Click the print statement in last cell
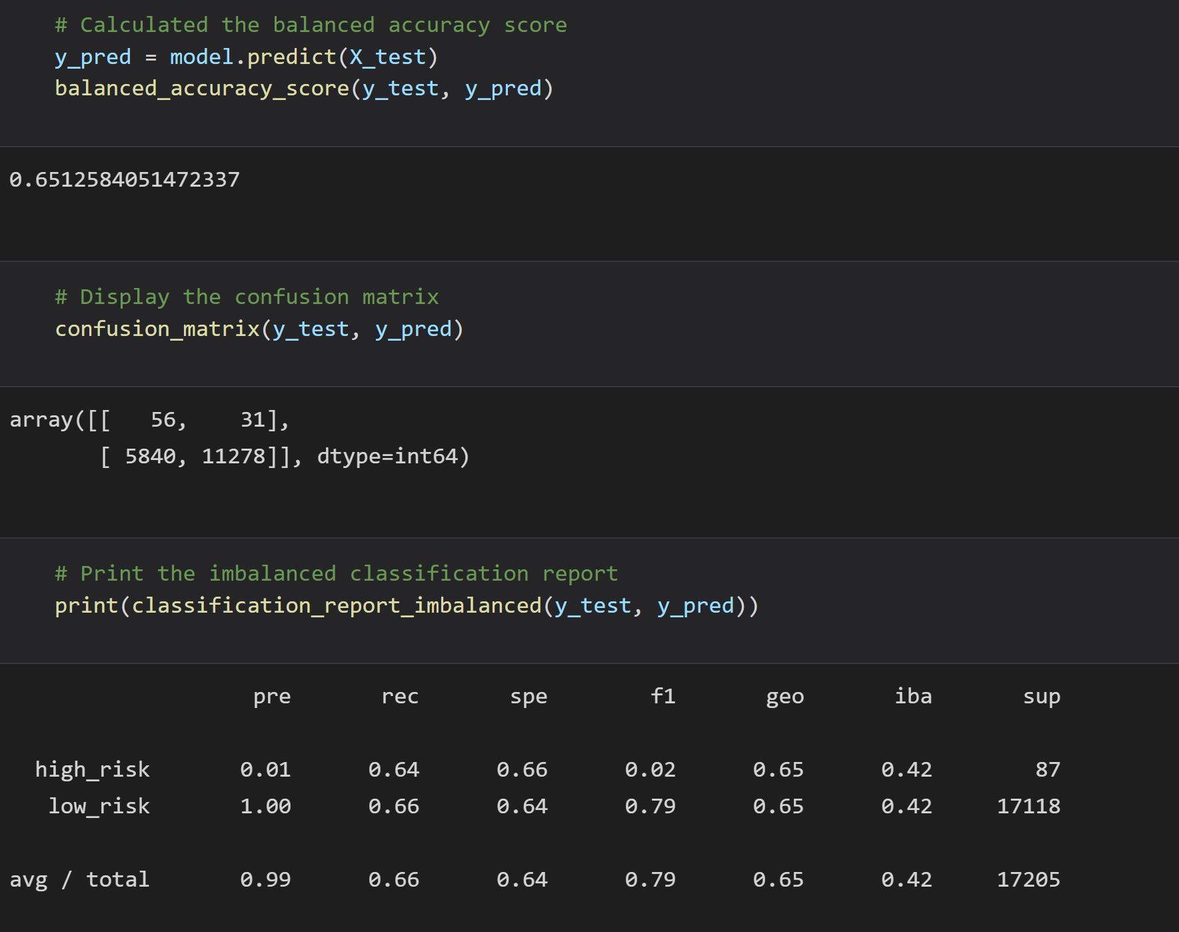The image size is (1179, 932). point(407,605)
